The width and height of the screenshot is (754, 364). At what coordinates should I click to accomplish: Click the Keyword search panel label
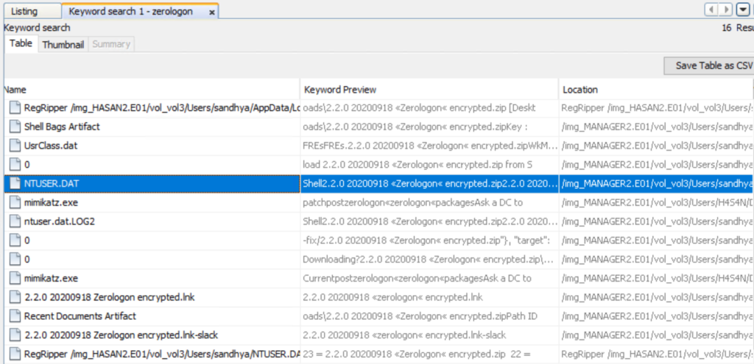(x=37, y=28)
